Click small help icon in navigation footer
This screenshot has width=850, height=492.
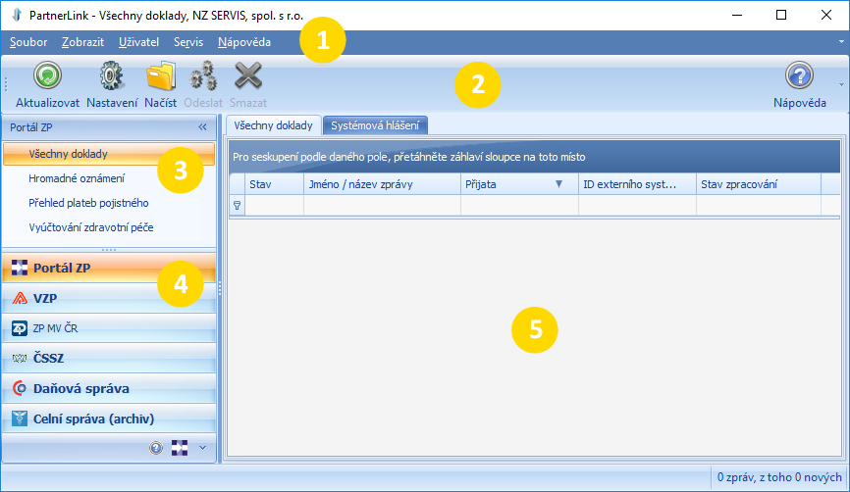pos(156,448)
